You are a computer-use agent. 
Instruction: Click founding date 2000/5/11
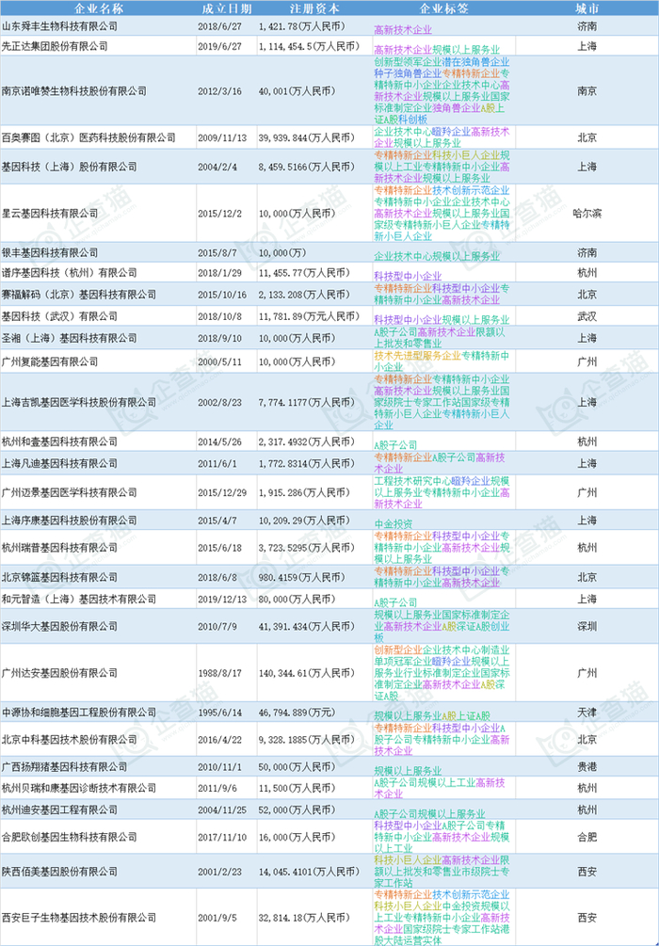click(219, 362)
